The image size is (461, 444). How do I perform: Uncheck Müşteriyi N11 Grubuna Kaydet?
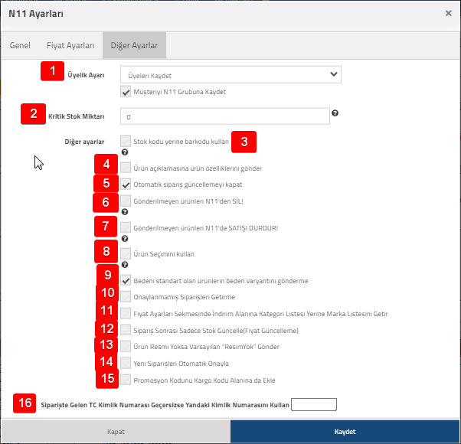126,92
